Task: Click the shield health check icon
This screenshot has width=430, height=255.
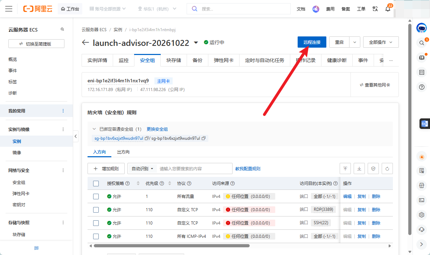Action: point(373,168)
